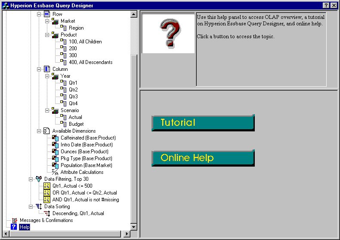Click the Data Filtering funnel icon

[39, 179]
